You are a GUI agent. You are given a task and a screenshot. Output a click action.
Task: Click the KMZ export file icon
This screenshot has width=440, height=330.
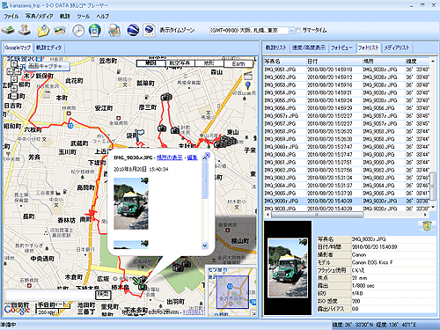click(150, 30)
